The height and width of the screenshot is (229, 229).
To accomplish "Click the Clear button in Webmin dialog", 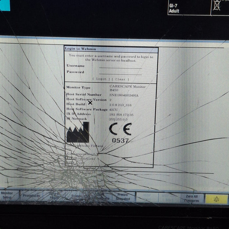I will click(x=120, y=79).
